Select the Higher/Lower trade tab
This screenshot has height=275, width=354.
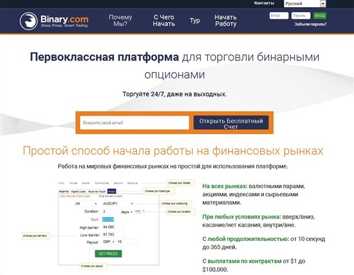(x=78, y=191)
